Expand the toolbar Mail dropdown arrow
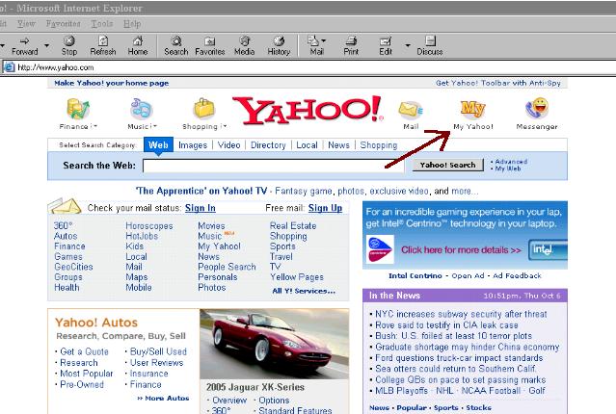This screenshot has height=414, width=616. click(323, 40)
